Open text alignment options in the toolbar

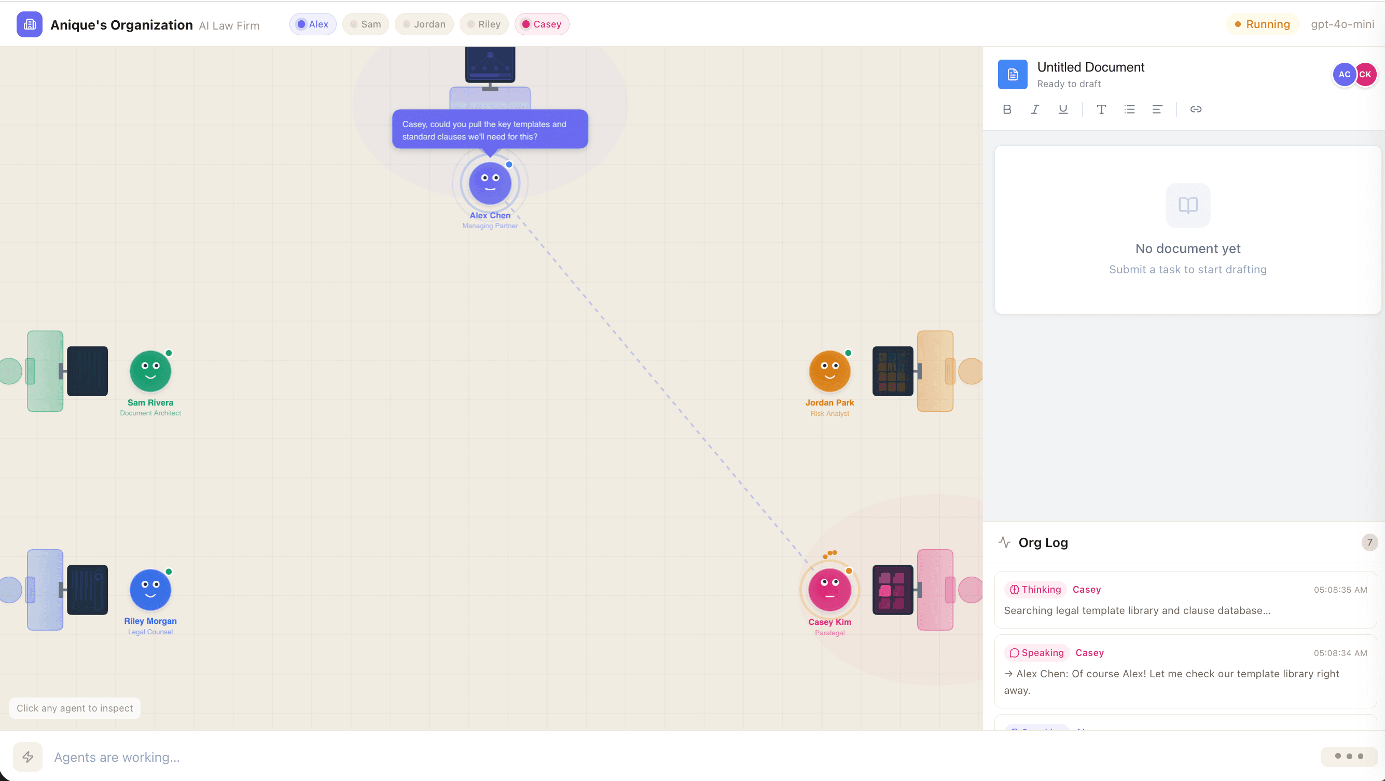pos(1158,109)
